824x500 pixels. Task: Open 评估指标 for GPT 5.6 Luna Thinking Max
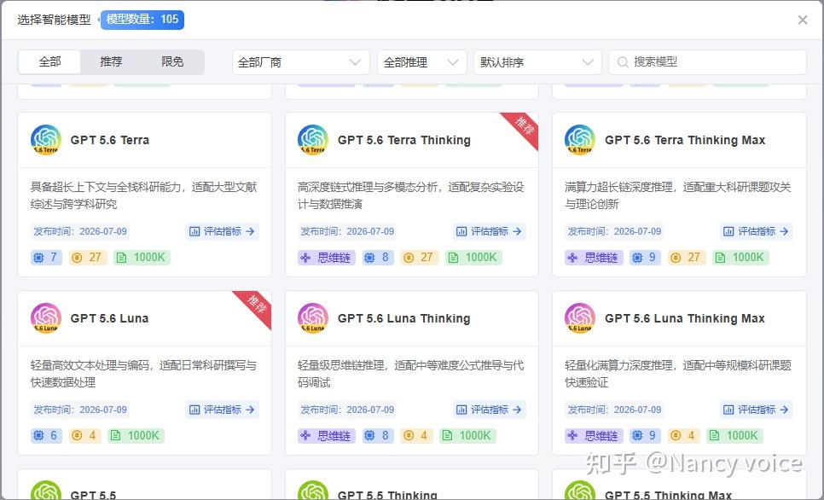click(x=757, y=410)
